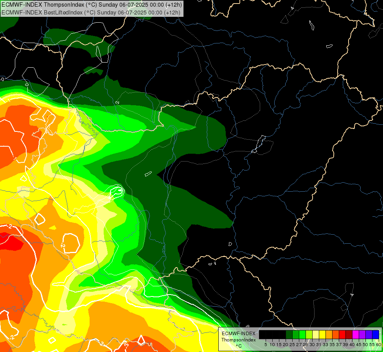Image resolution: width=383 pixels, height=352 pixels.
Task: Click the legend tick label 5
Action: [266, 345]
